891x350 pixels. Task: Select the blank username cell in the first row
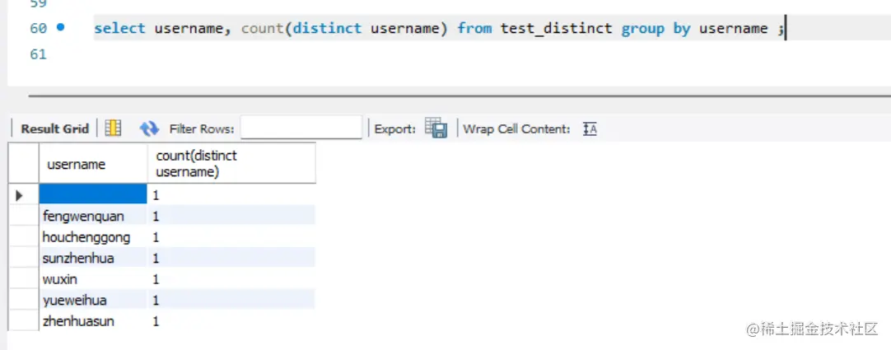click(93, 195)
